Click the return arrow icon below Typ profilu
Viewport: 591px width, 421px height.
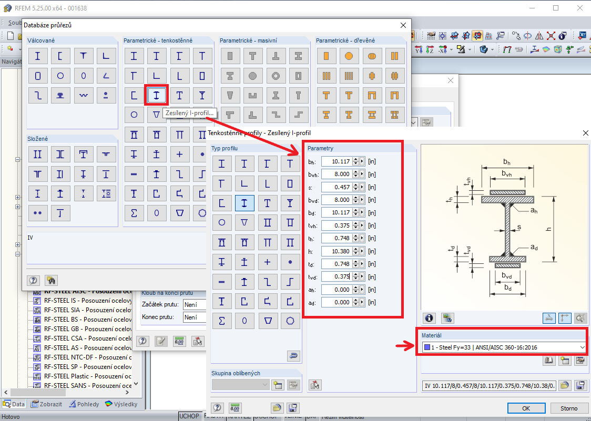(294, 356)
